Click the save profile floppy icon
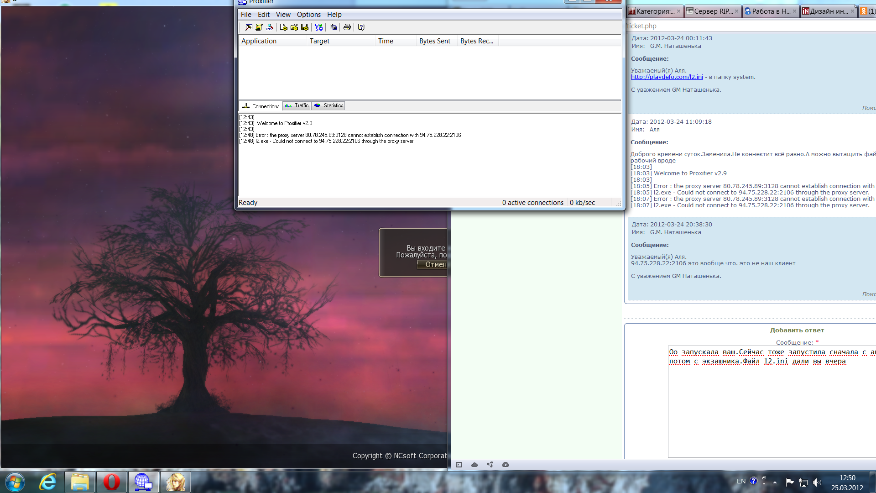Screen dimensions: 876x493 (305, 27)
